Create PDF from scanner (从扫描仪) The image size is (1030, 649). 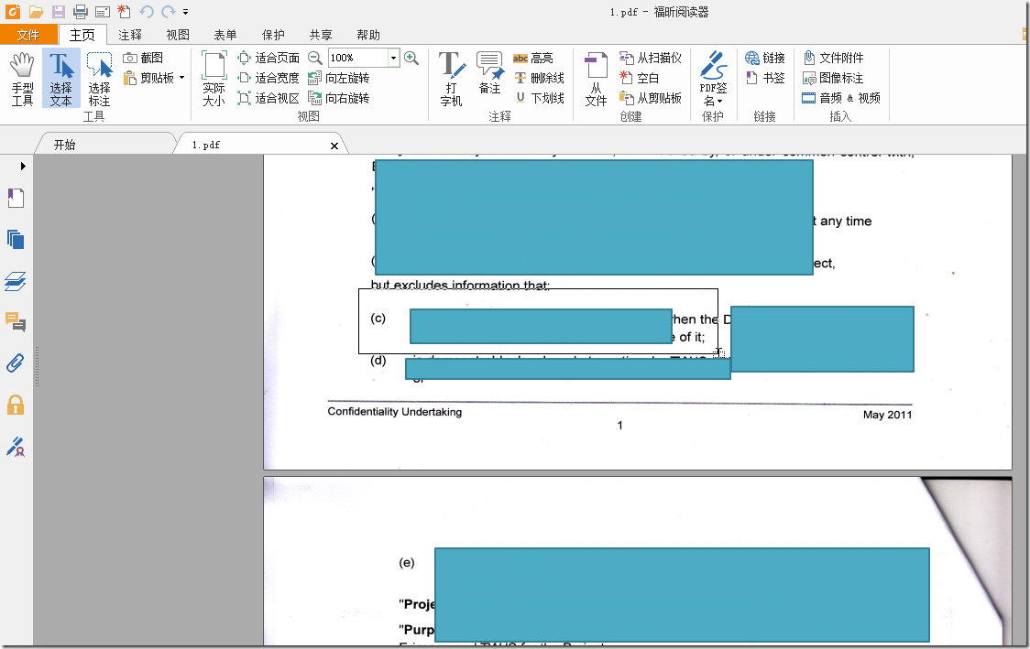pos(651,58)
